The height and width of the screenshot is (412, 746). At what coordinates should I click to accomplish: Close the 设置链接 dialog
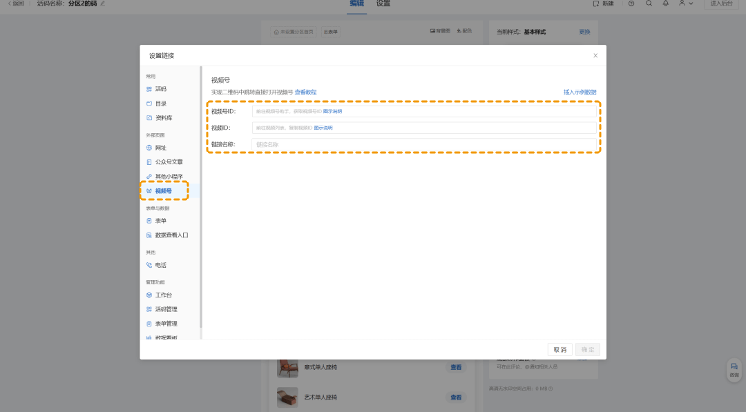(595, 55)
